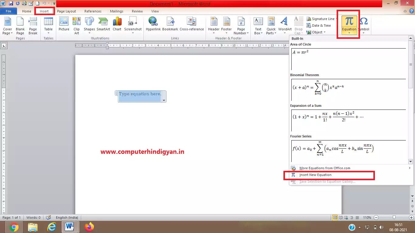
Task: Insert a Text Box
Action: (x=258, y=26)
